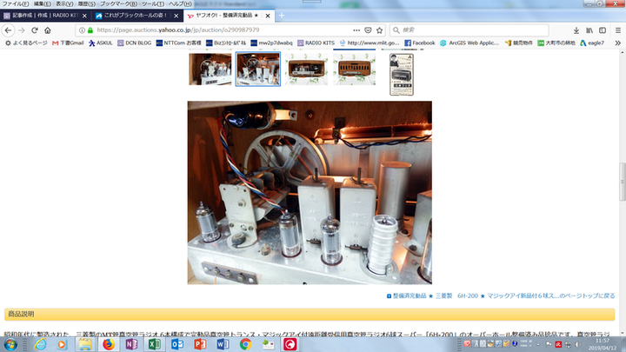Open PowerPoint from the taskbar
The height and width of the screenshot is (352, 626).
pos(200,344)
